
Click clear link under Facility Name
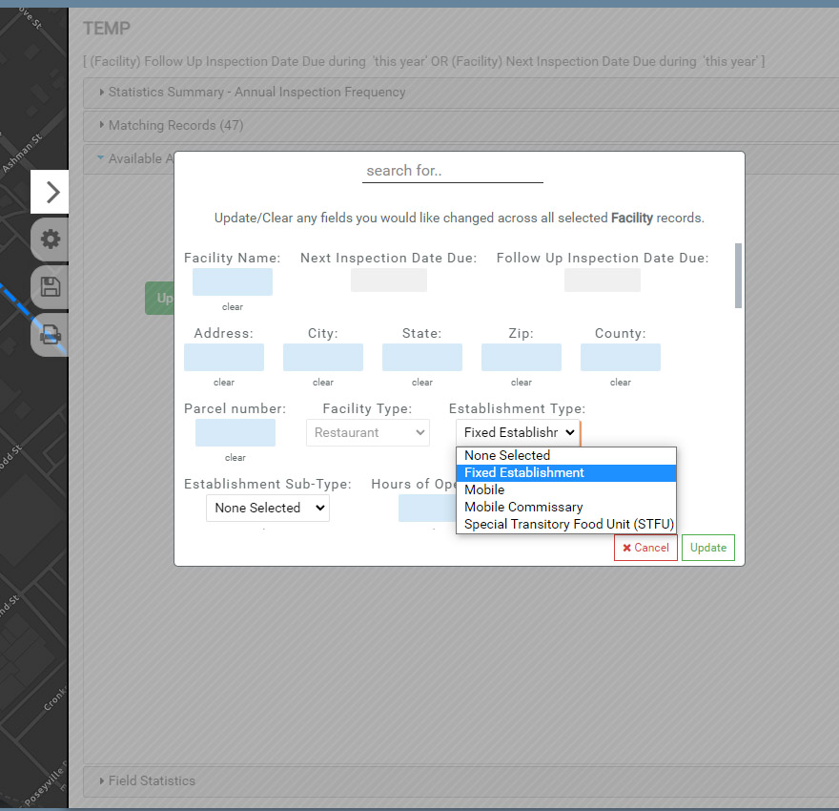(233, 307)
